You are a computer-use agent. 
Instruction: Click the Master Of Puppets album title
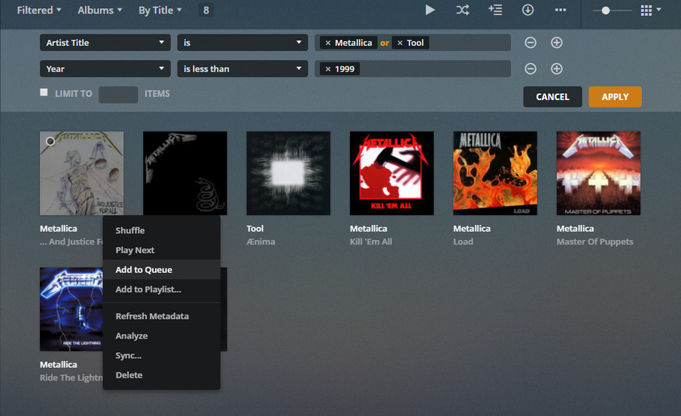point(595,241)
